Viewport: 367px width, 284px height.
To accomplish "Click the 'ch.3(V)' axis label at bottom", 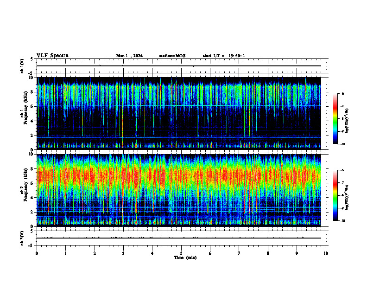I will tap(22, 238).
